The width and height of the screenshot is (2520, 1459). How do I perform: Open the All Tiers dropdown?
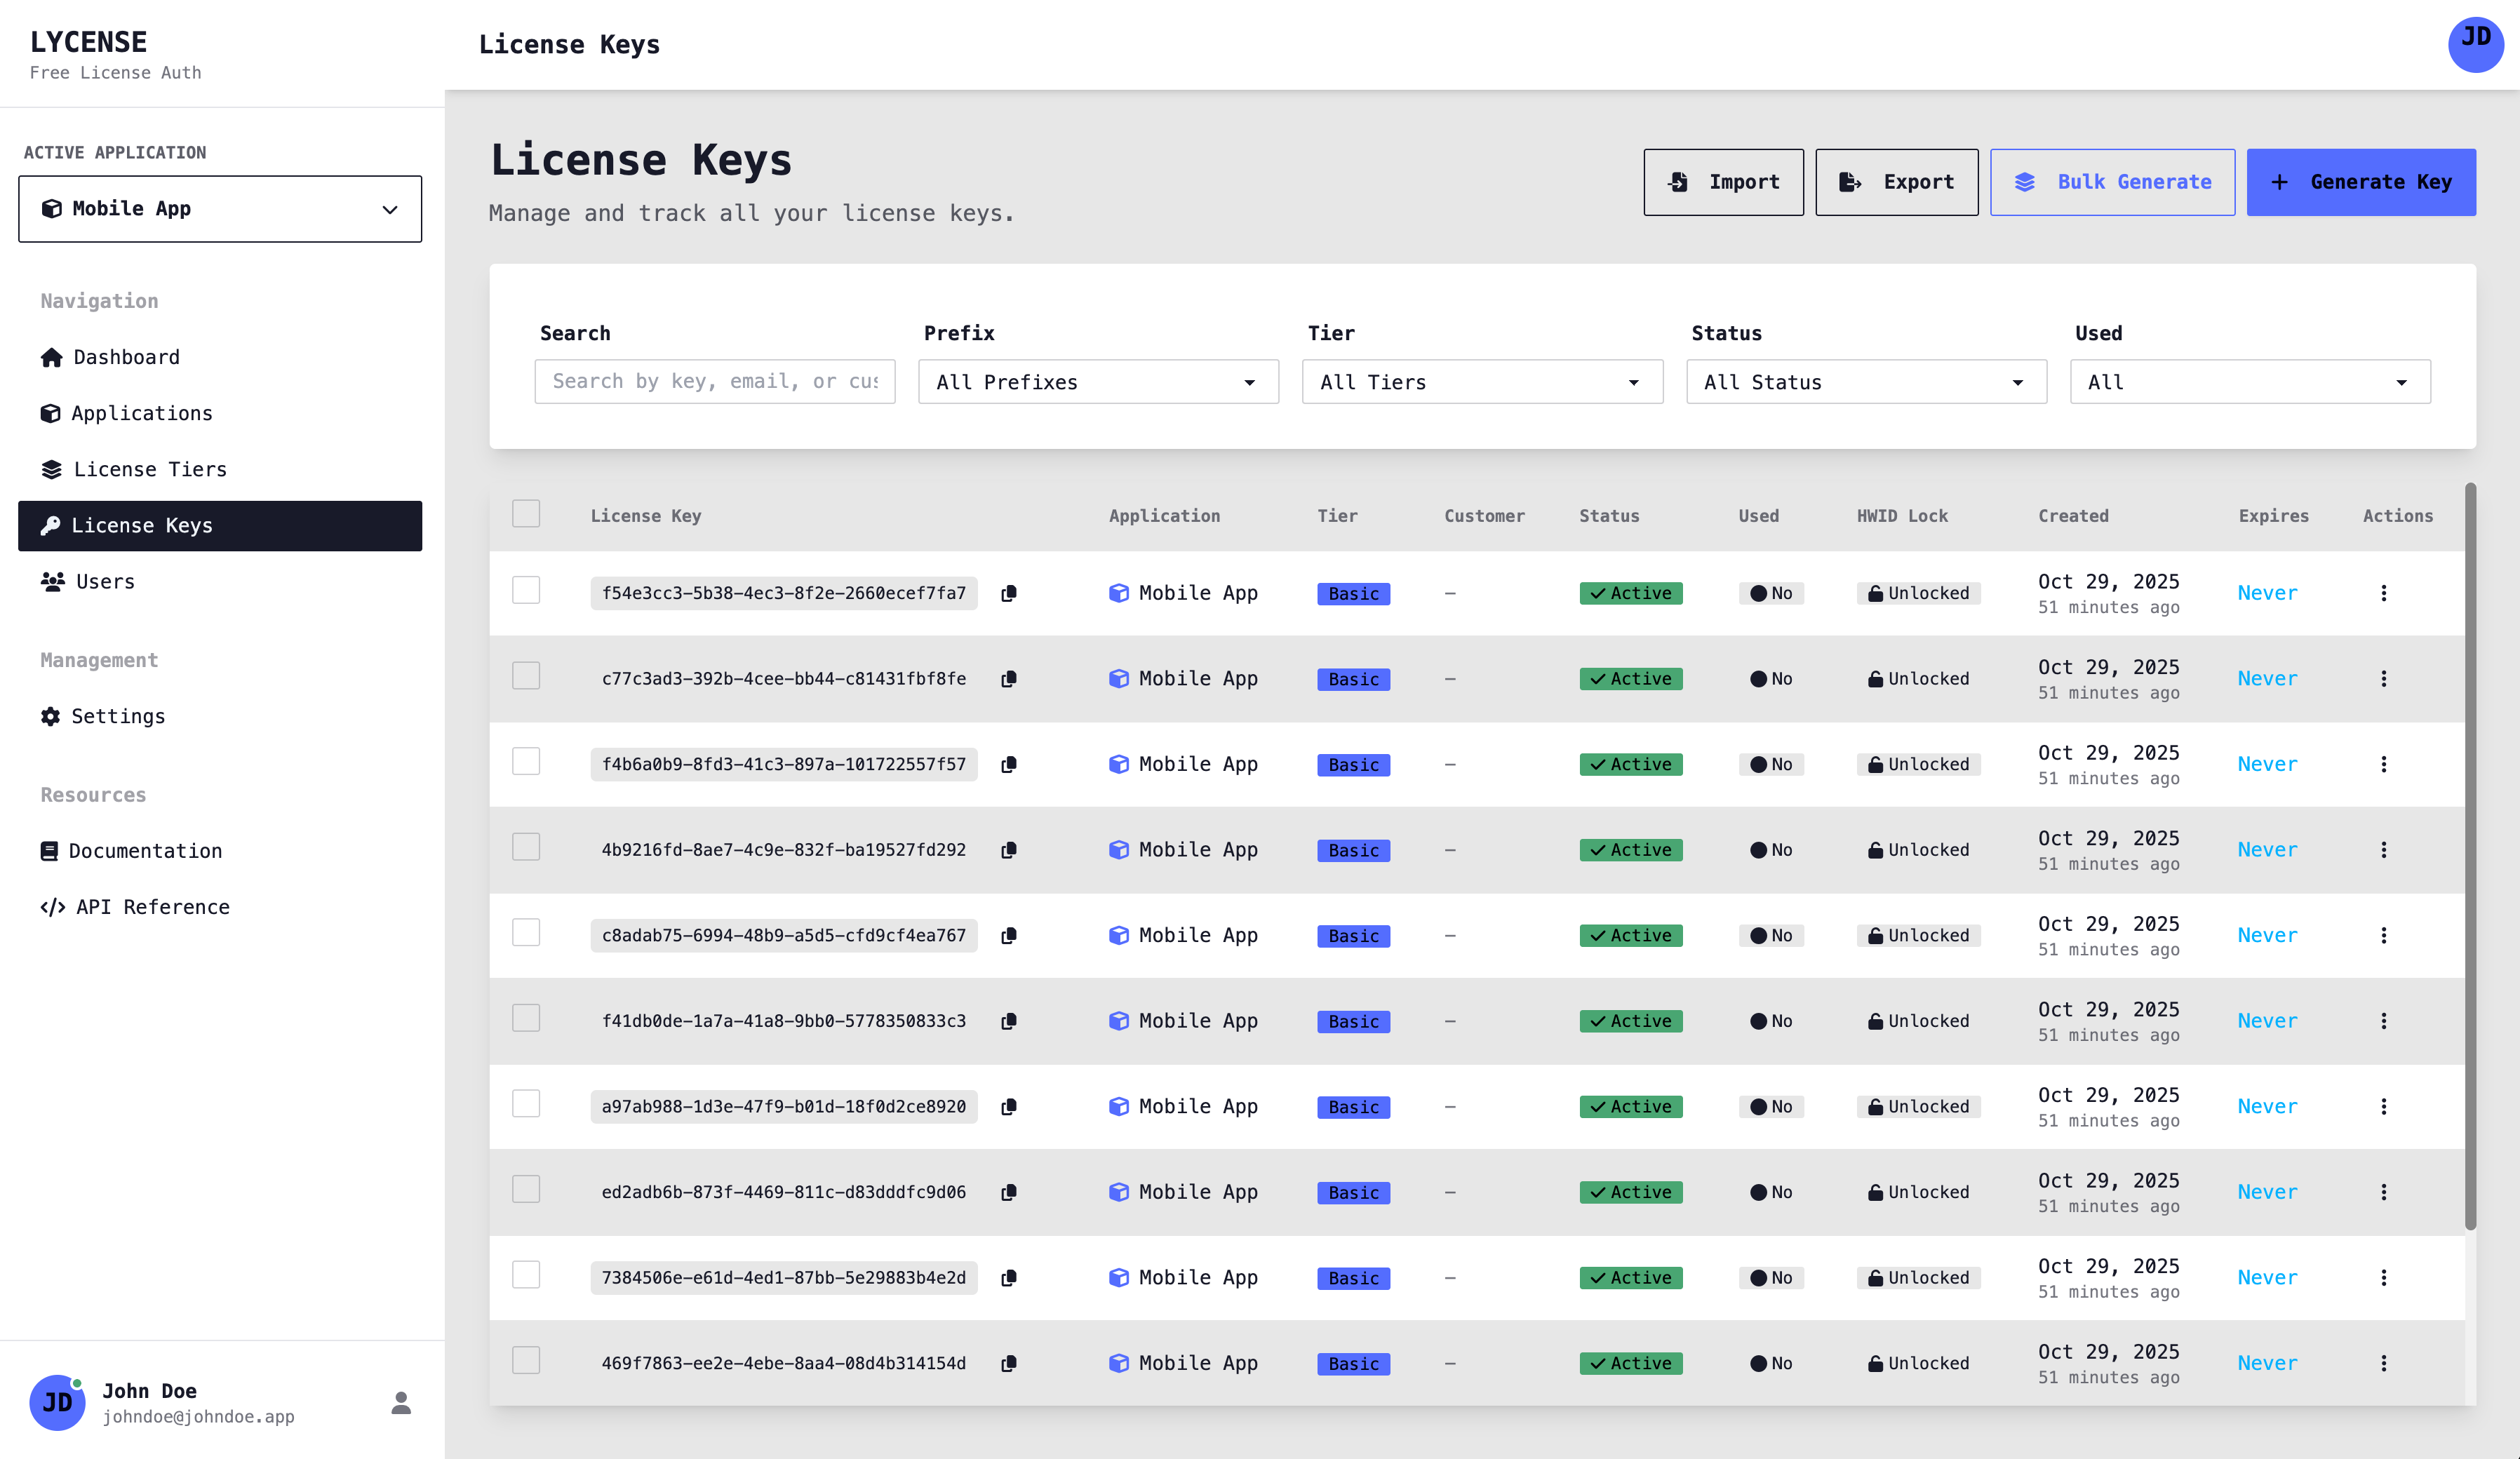1481,382
